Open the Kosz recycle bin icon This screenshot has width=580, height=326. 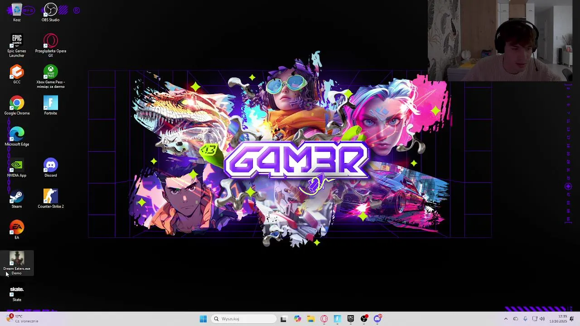pos(17,13)
